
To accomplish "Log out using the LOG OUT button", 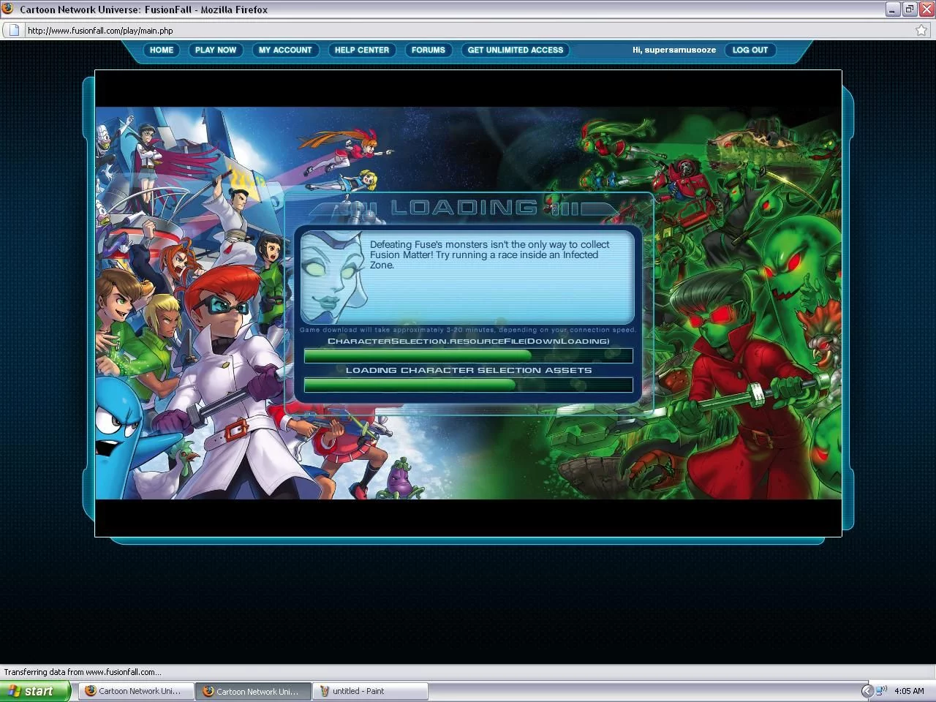I will point(750,50).
